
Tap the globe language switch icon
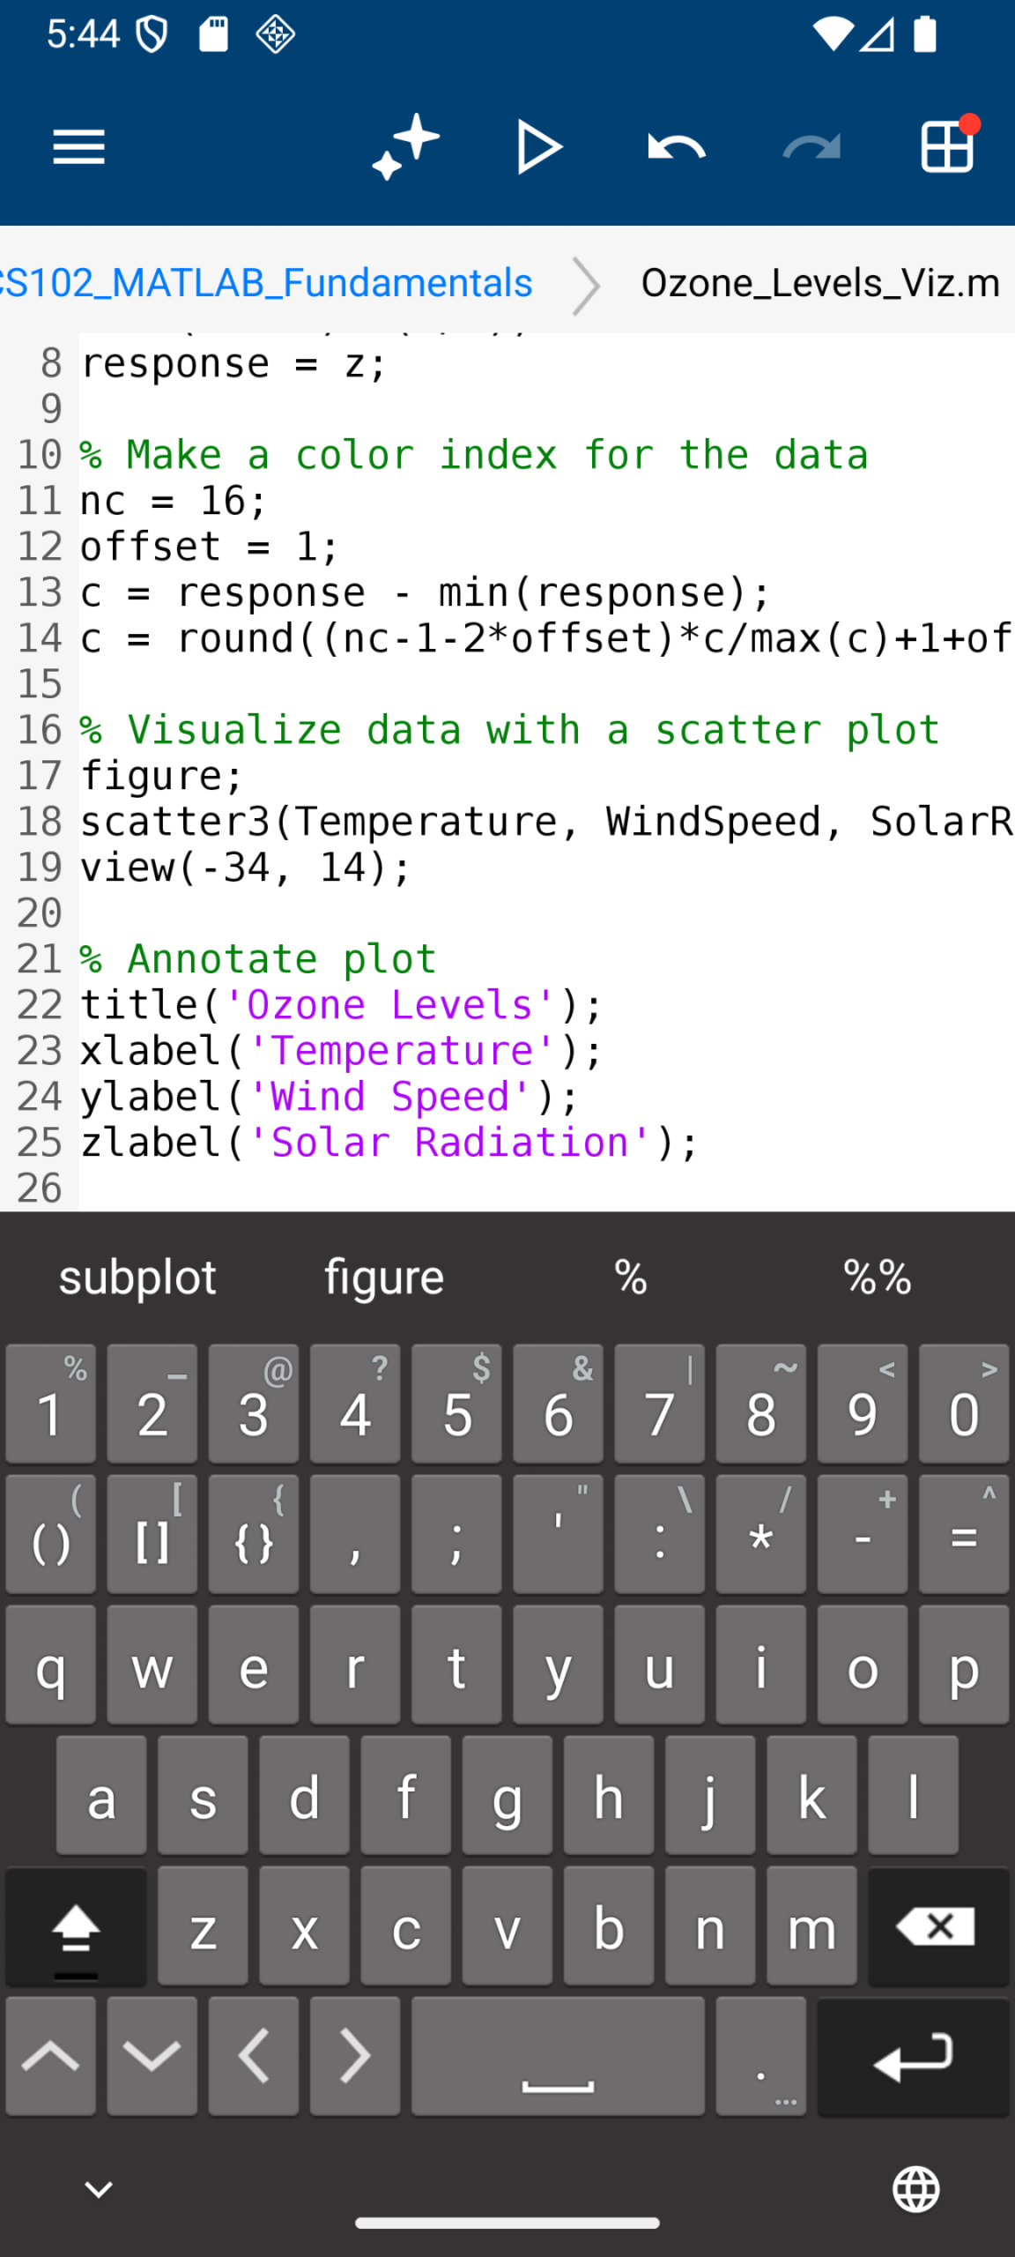click(916, 2189)
